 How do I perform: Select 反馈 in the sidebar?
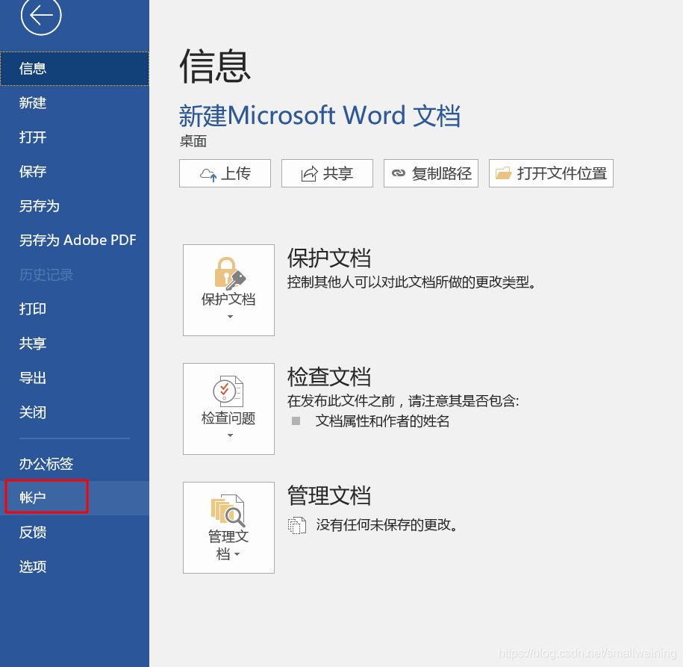pyautogui.click(x=75, y=533)
